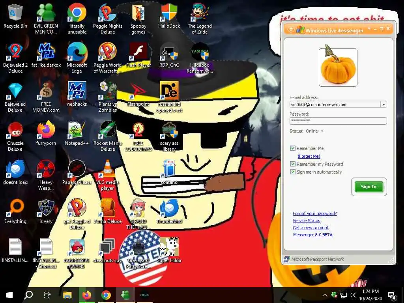Open the Chrome shortcut named literally unusable
This screenshot has height=303, width=404.
coord(77,19)
